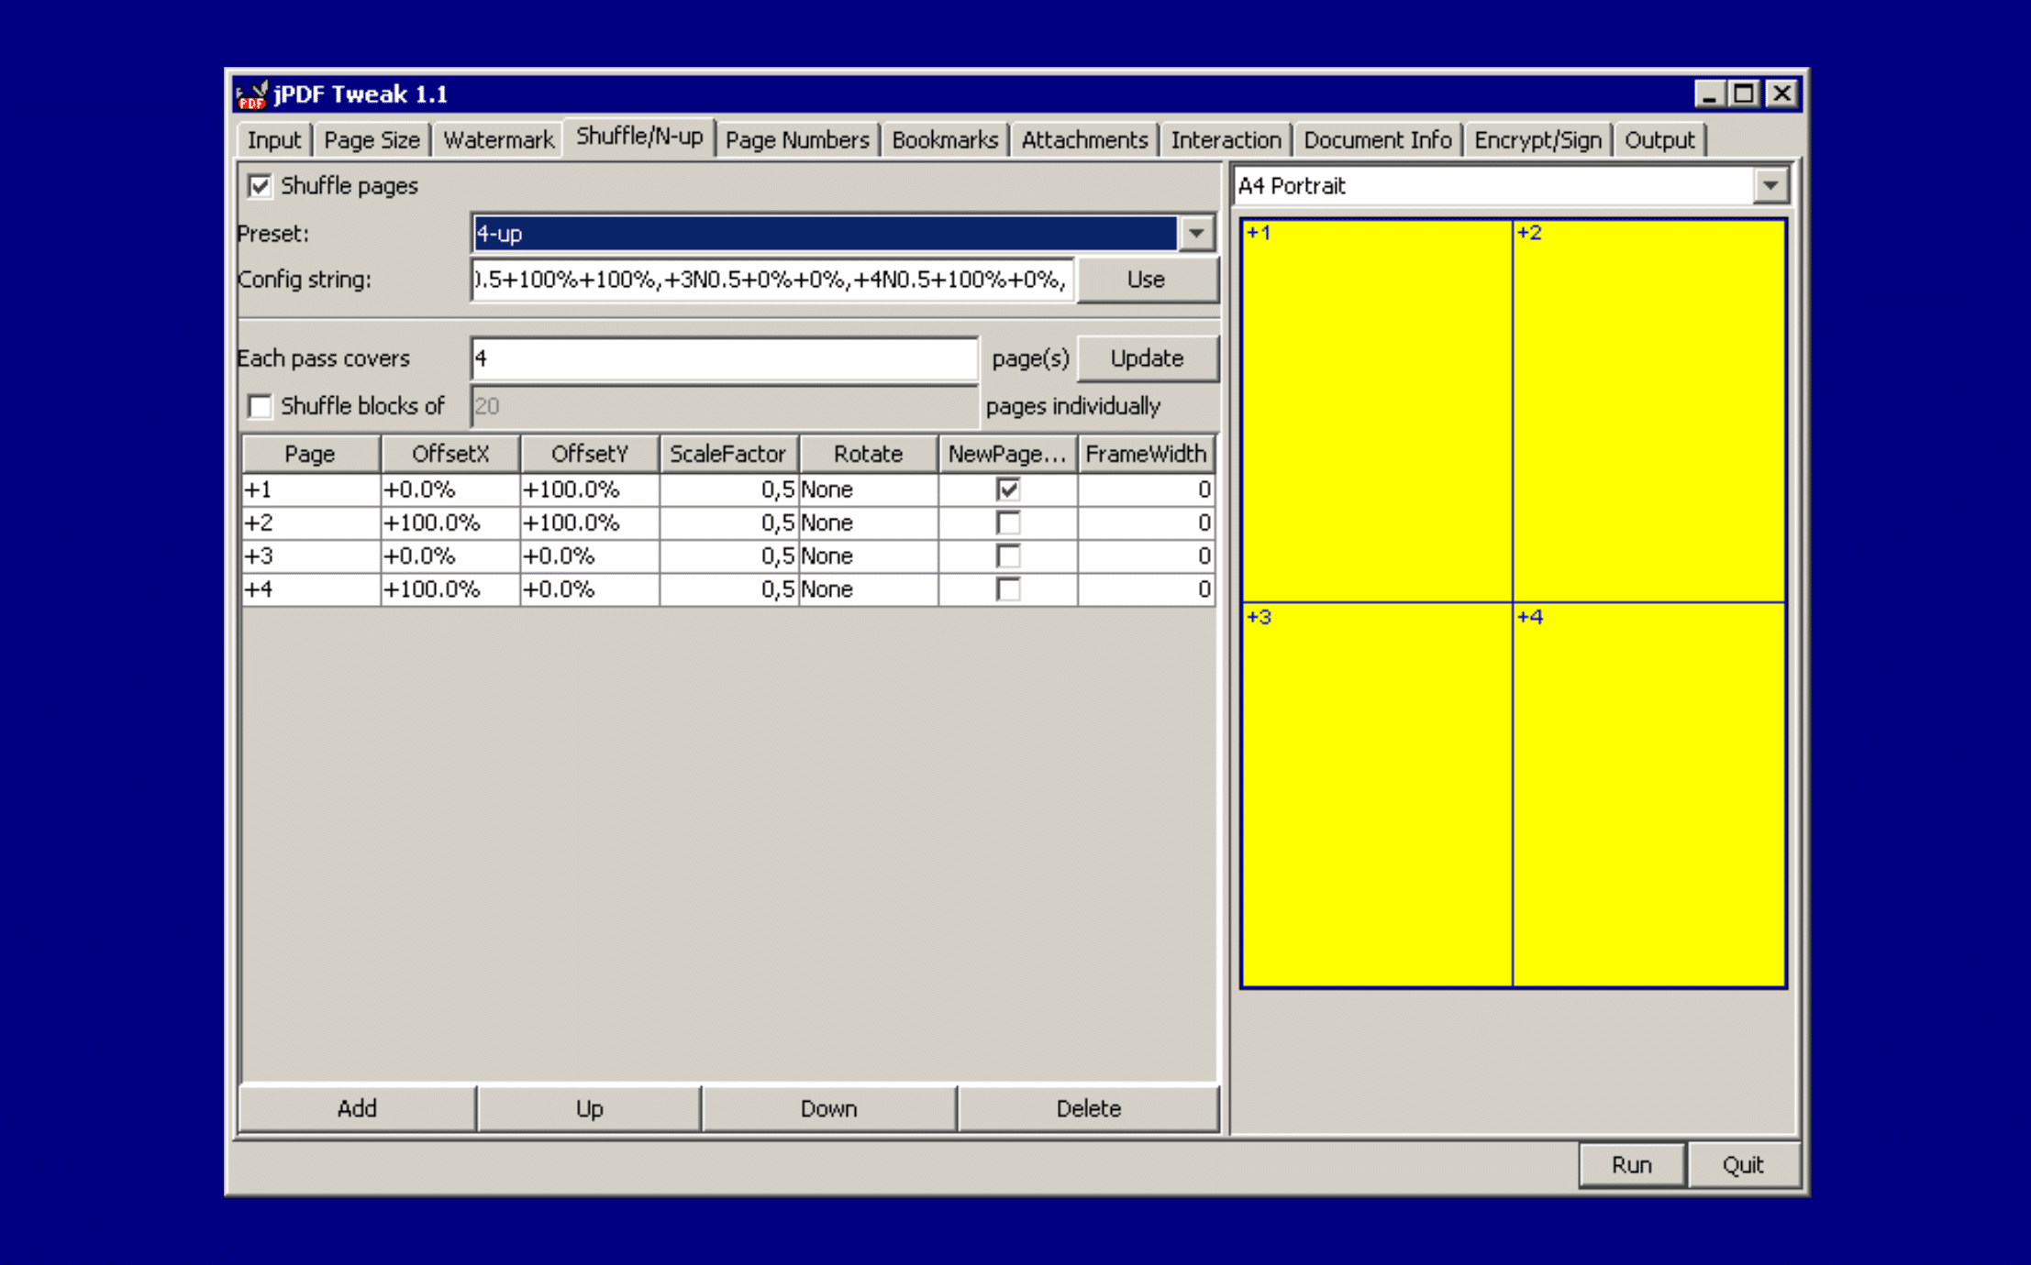Click the Add row button
Screen dimensions: 2031x1265
point(357,1108)
